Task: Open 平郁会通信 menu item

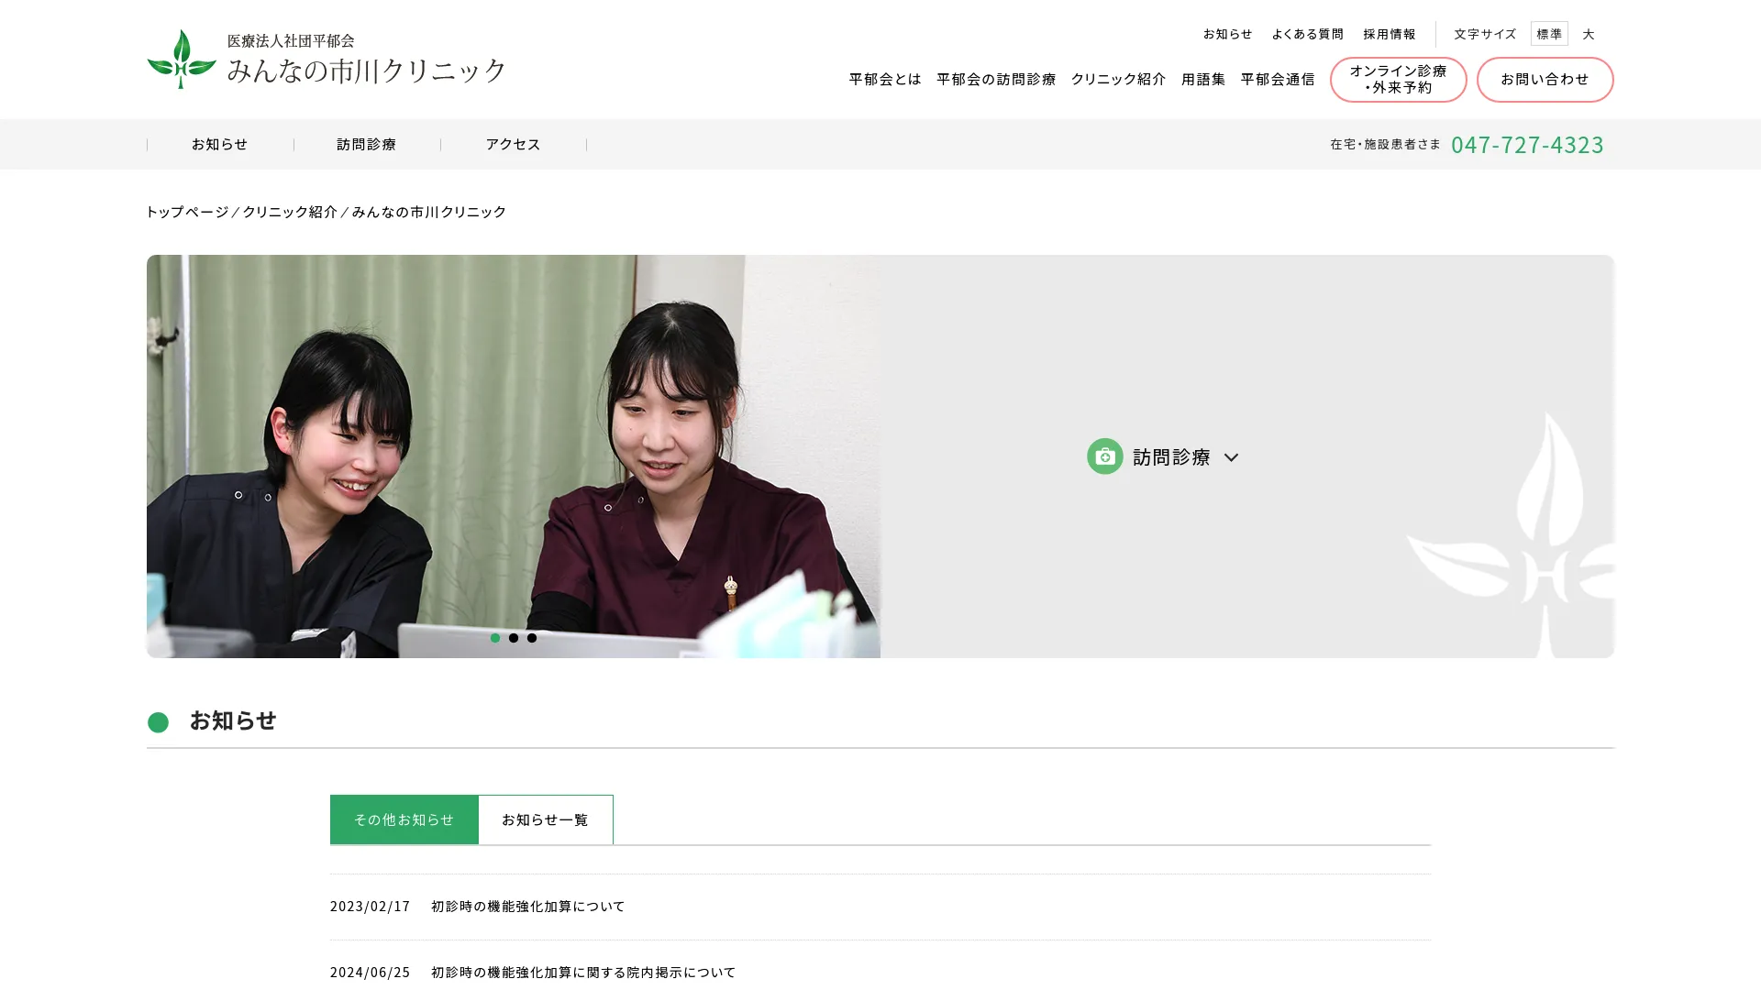Action: (1278, 79)
